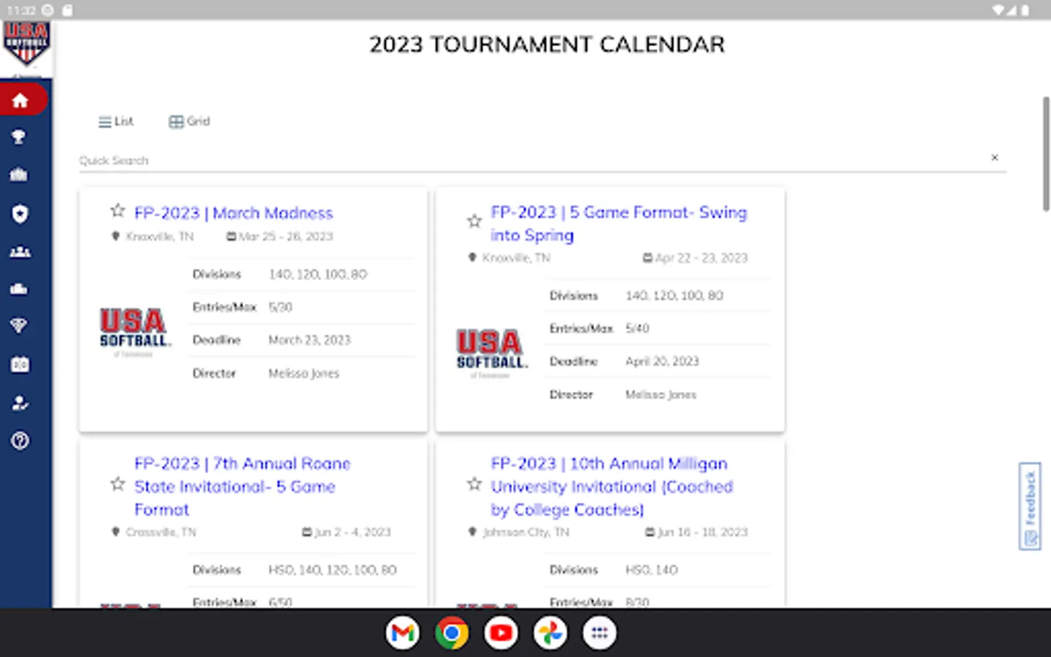Open the trophy icon in the sidebar
Screen dimensions: 1051x657
click(x=20, y=137)
